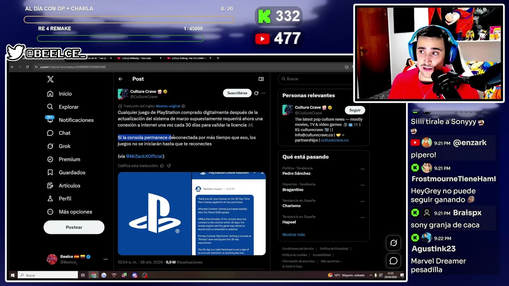The image size is (509, 286).
Task: Show hidden system tray icons chevron
Action: (371, 275)
